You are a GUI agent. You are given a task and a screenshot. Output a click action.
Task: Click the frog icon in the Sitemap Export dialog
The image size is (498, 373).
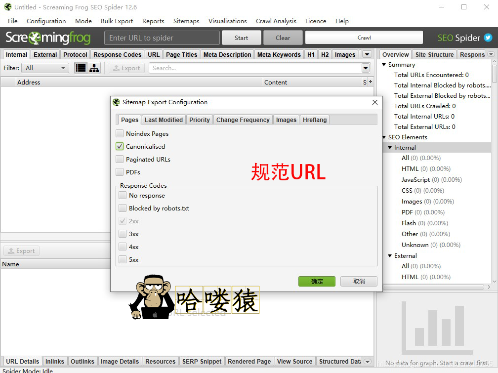point(116,102)
